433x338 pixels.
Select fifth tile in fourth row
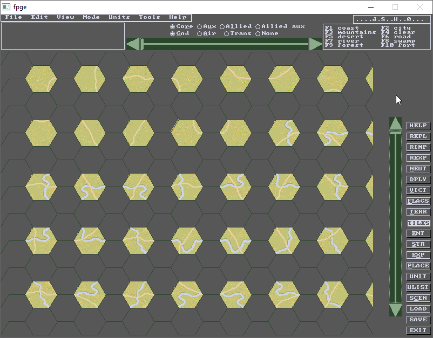pyautogui.click(x=235, y=240)
